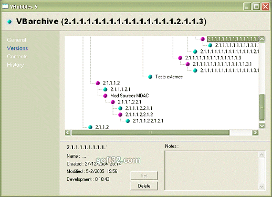Click the magenta bubble beside Mod Sources MDAC
This screenshot has height=197, width=272.
point(105,96)
